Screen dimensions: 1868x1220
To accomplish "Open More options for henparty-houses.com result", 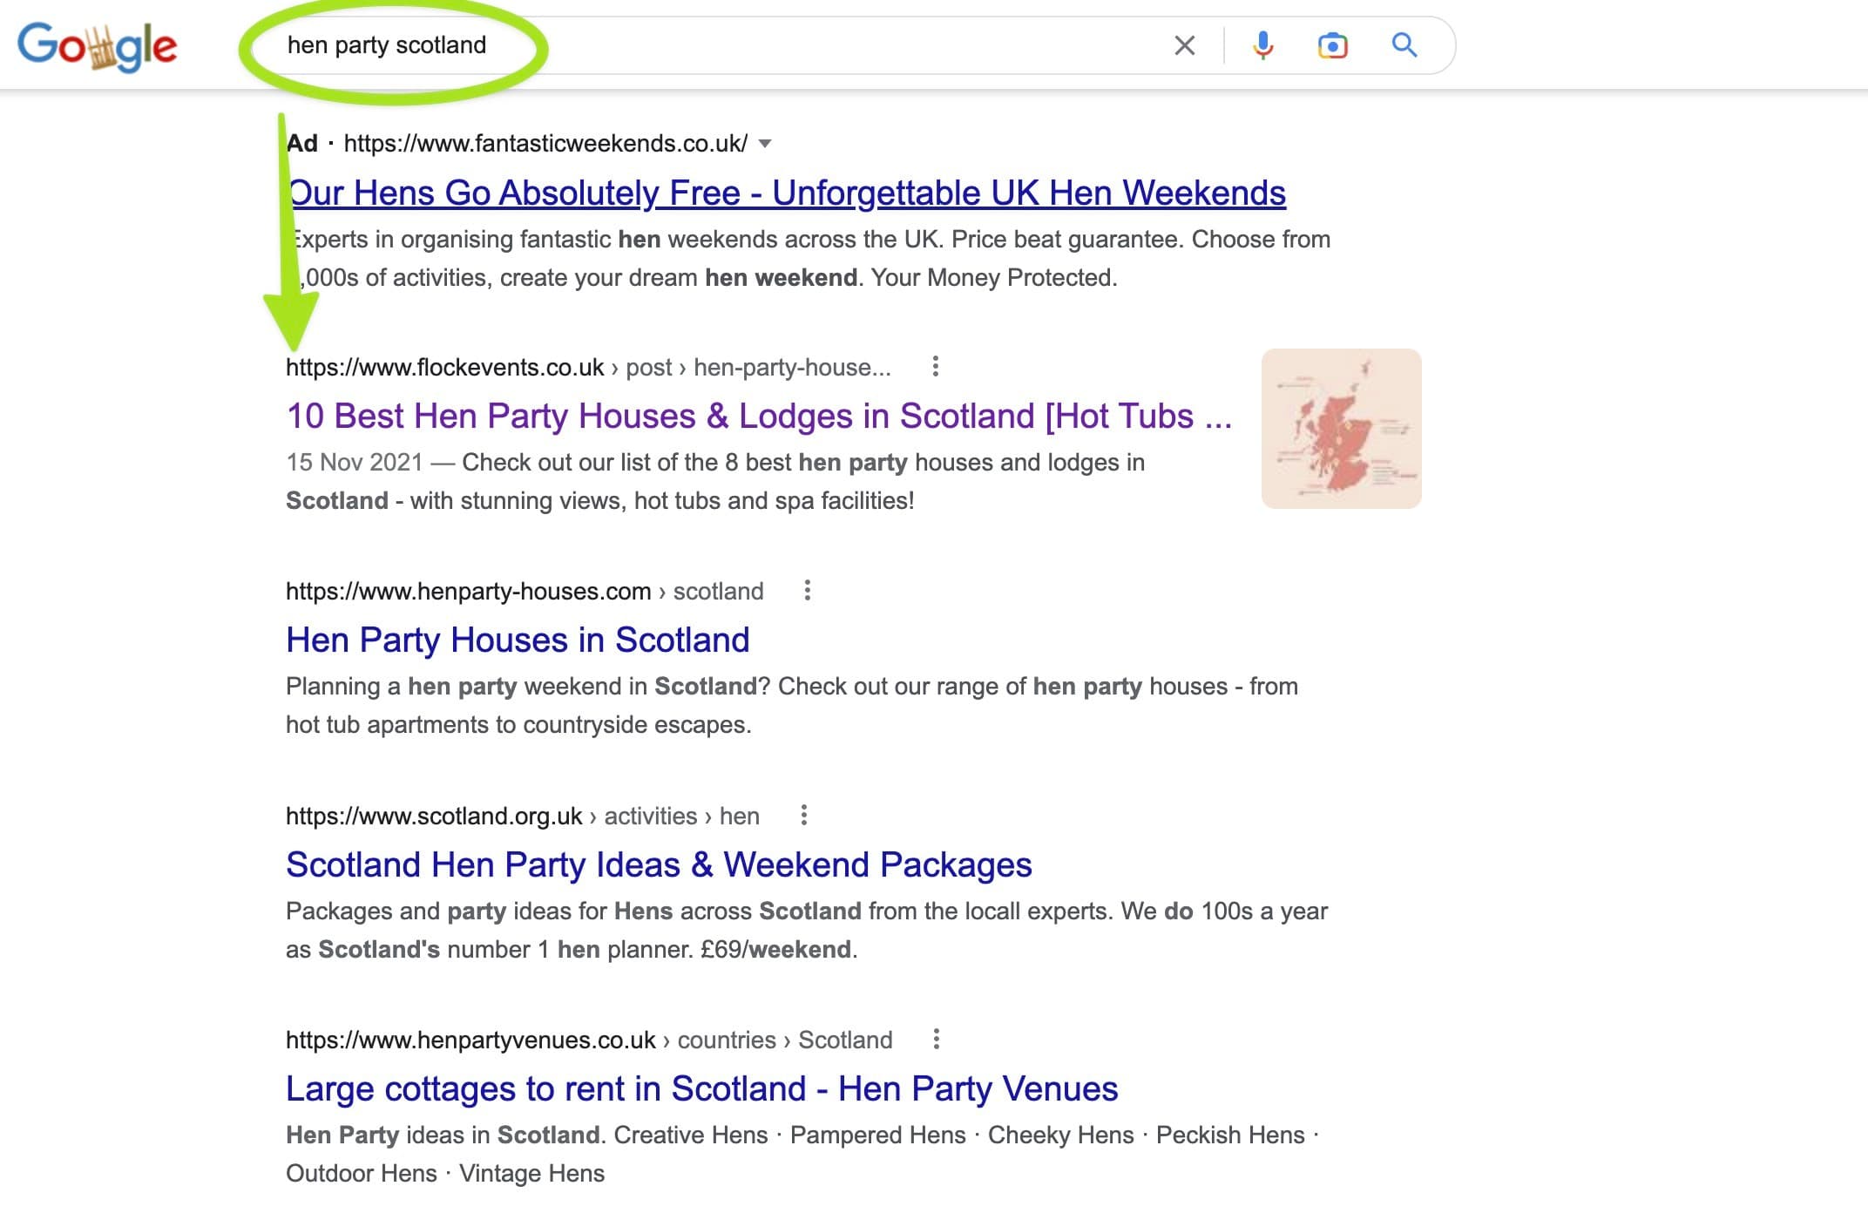I will pyautogui.click(x=808, y=591).
